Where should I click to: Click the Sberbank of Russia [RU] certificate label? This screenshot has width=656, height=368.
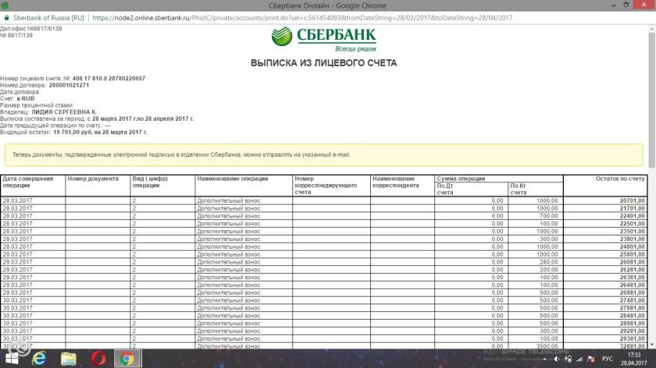click(x=48, y=18)
